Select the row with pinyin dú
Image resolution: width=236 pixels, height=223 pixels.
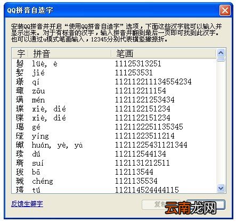tap(114, 154)
